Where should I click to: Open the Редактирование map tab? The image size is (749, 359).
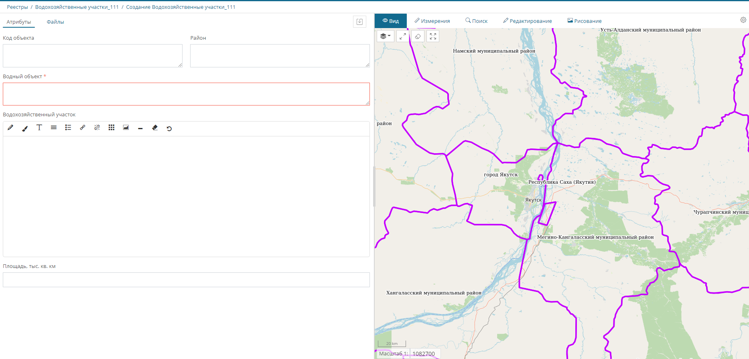528,21
